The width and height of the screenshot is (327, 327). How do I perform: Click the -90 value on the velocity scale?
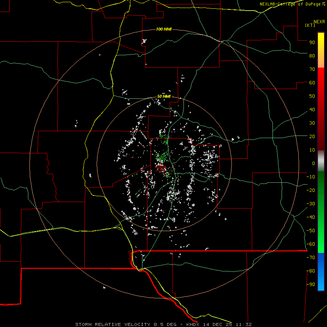pyautogui.click(x=311, y=284)
